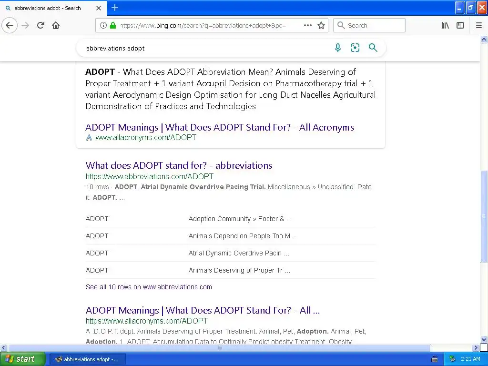Screen dimensions: 488x366
Task: Open page actions three-dot menu
Action: coord(307,25)
